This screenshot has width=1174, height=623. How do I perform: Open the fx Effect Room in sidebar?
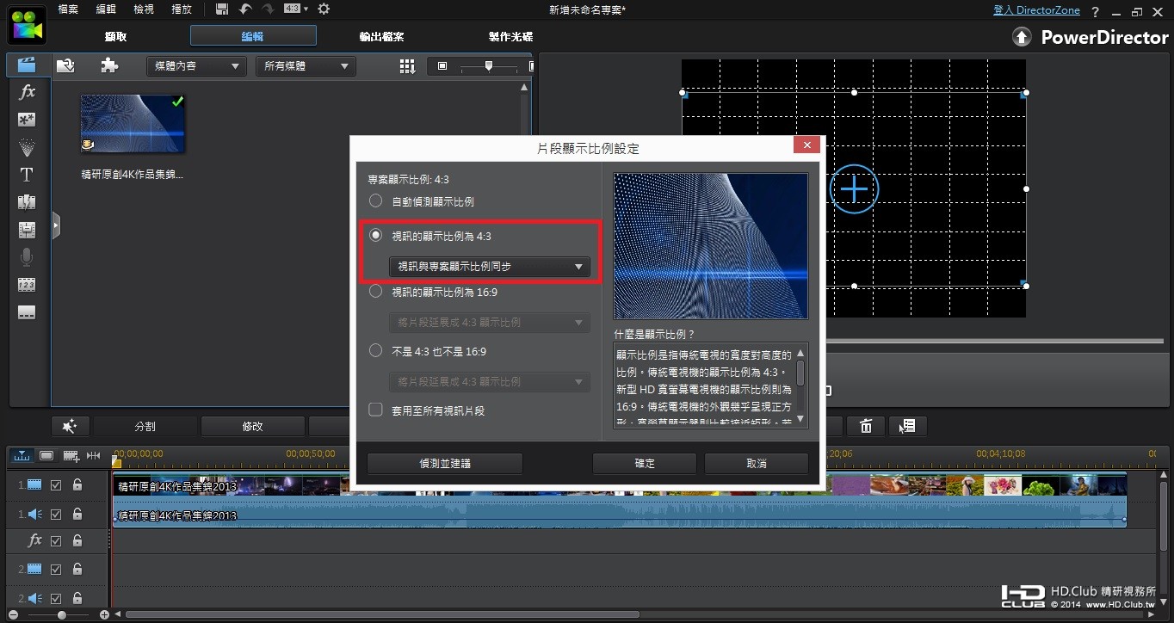click(x=27, y=92)
